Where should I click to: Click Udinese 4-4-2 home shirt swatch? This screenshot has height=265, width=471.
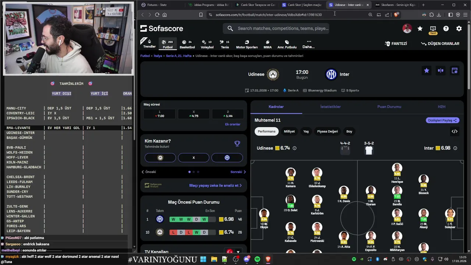tap(345, 150)
